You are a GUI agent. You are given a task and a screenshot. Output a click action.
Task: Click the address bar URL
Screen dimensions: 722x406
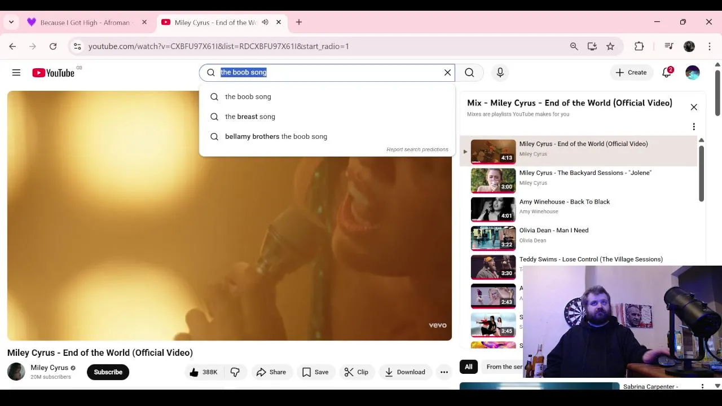pyautogui.click(x=219, y=46)
